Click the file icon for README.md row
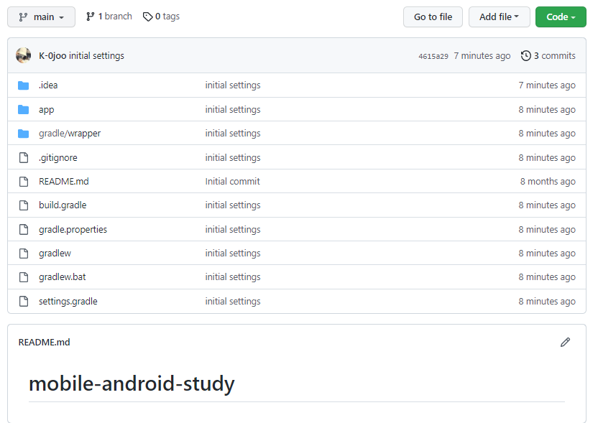The height and width of the screenshot is (423, 598). 24,182
